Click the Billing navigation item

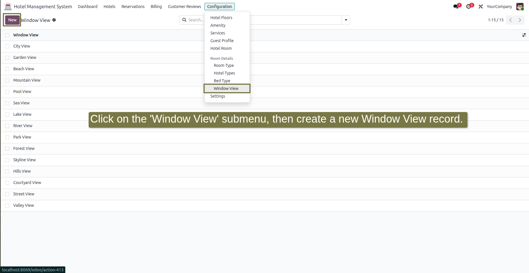point(156,7)
